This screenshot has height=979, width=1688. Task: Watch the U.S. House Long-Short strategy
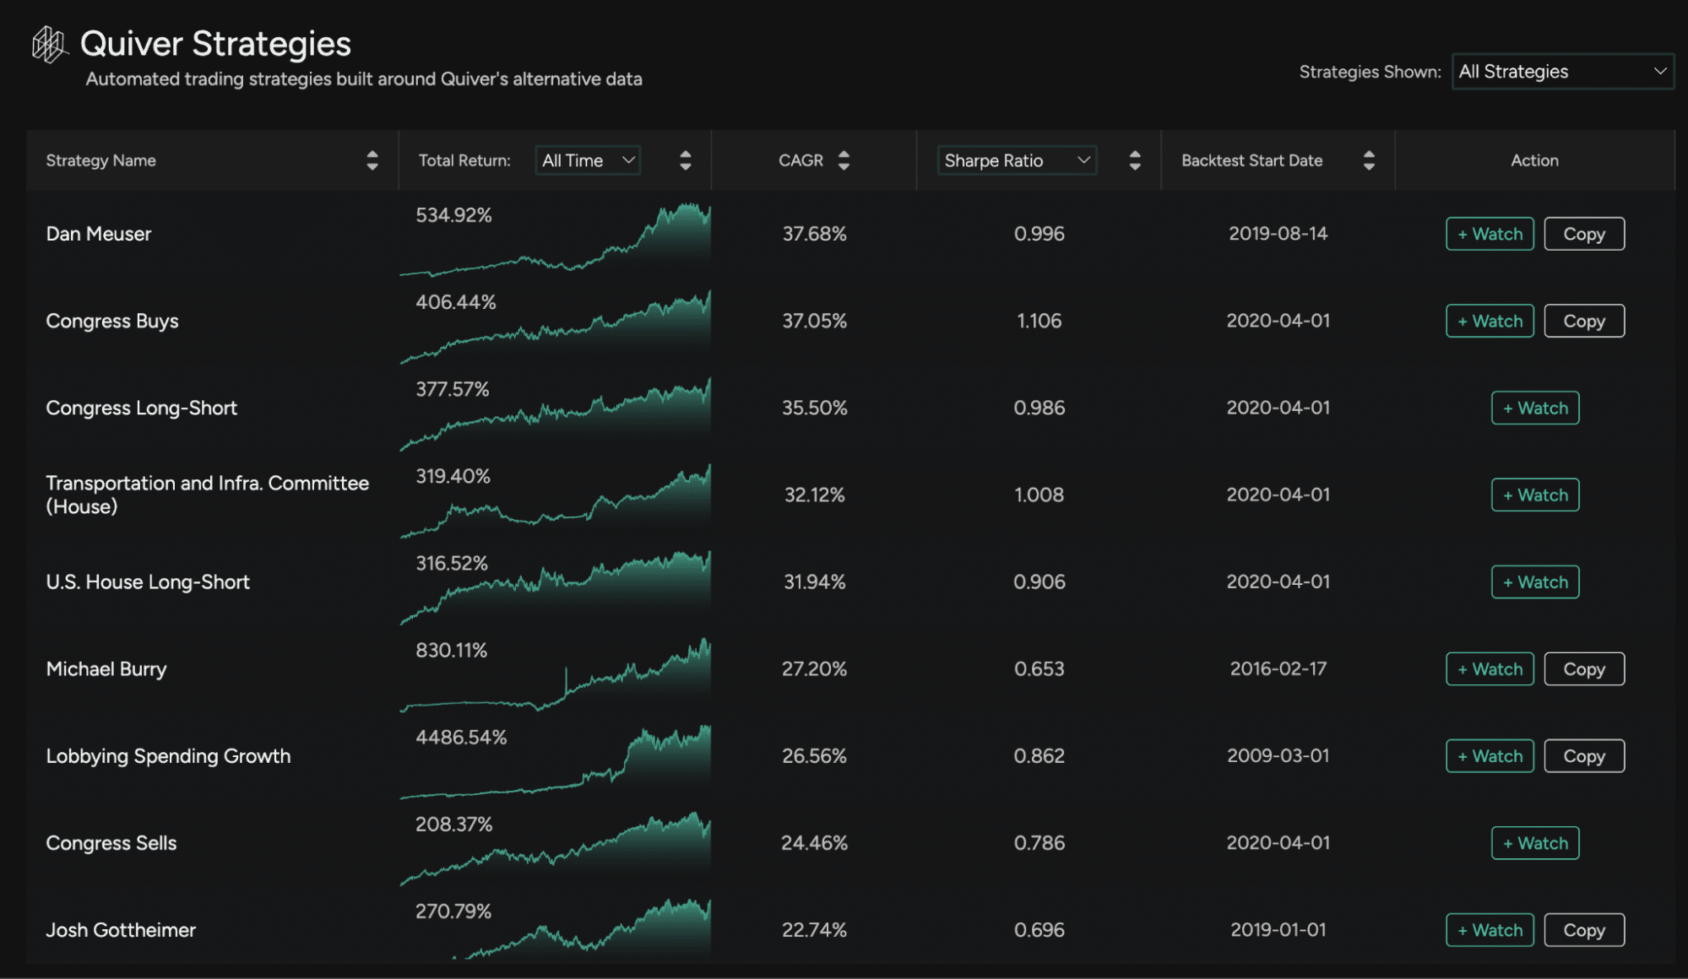(x=1534, y=582)
